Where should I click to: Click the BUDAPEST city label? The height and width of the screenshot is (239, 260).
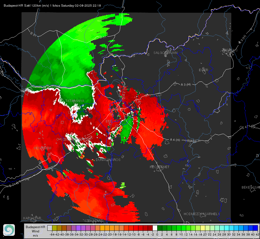[117, 110]
